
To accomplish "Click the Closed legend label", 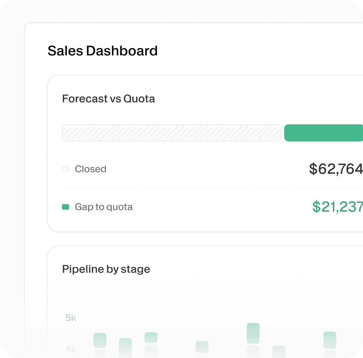I will (x=90, y=169).
